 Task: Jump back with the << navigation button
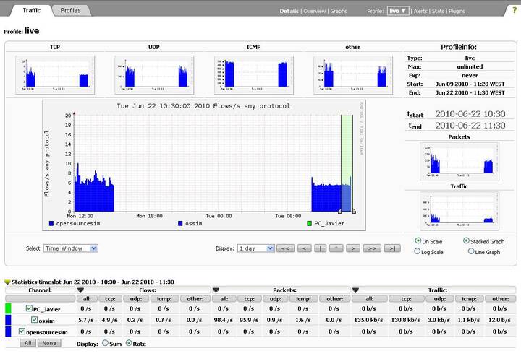285,248
